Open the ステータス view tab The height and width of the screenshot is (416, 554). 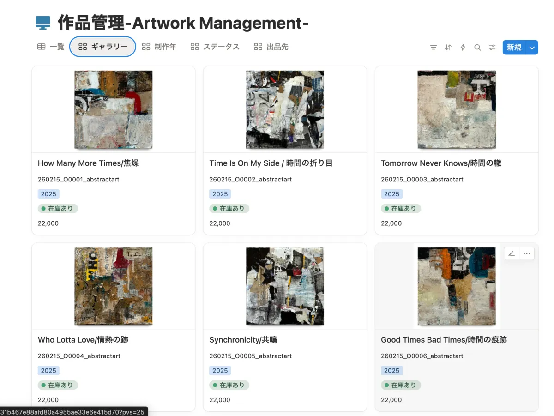(215, 47)
